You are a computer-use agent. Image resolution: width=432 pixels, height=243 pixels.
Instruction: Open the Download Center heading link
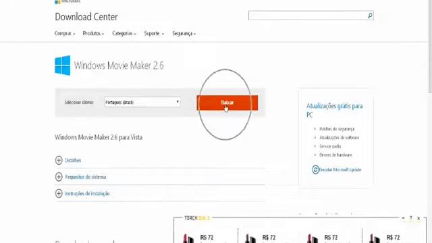pos(86,17)
